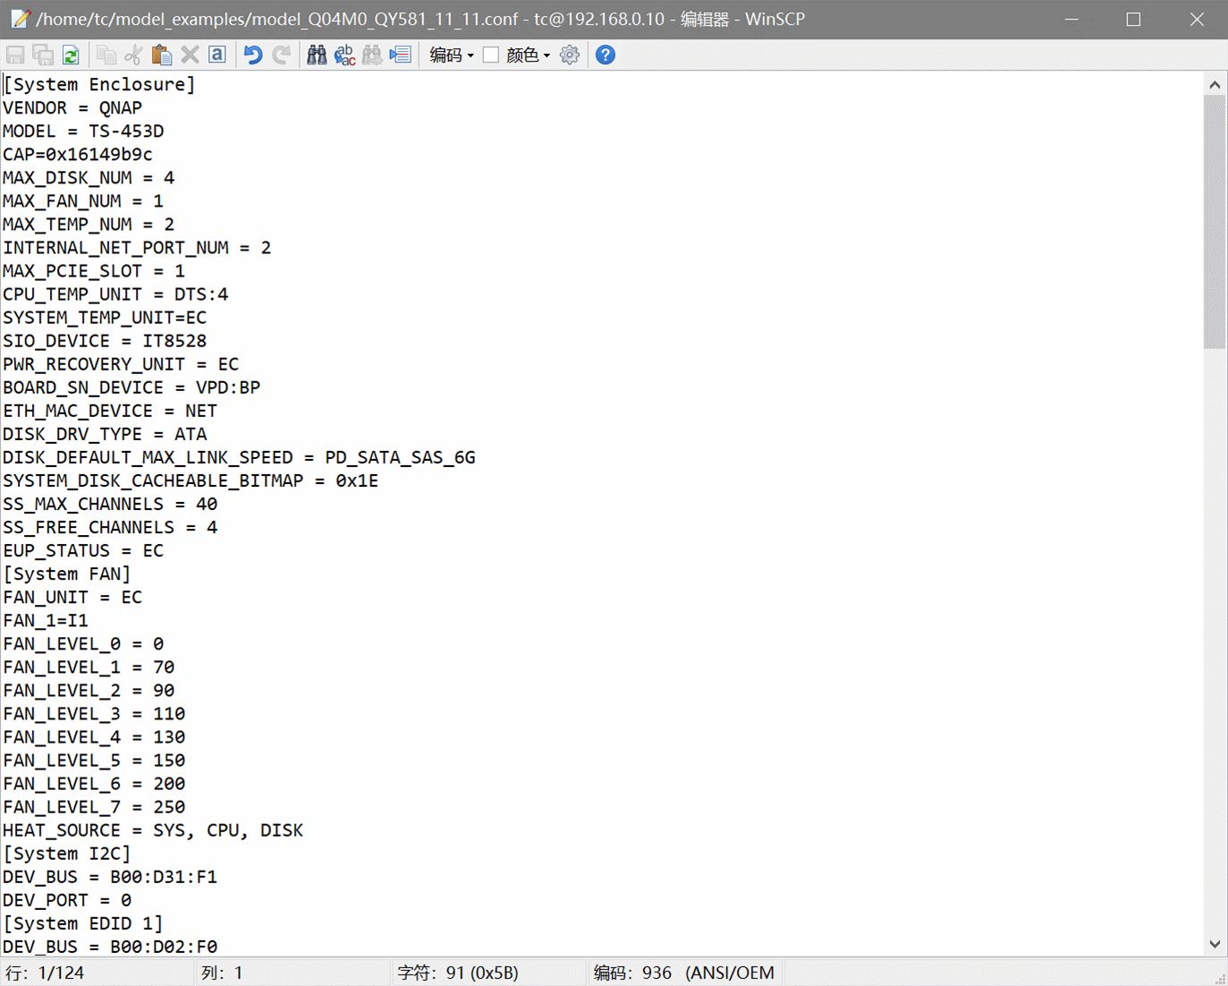Click status bar encoding '编码: 936 (ANSI/OEM'
The width and height of the screenshot is (1228, 986).
(684, 973)
